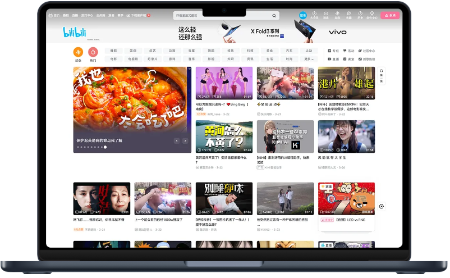Open the 收藏 favorites icon

click(348, 15)
